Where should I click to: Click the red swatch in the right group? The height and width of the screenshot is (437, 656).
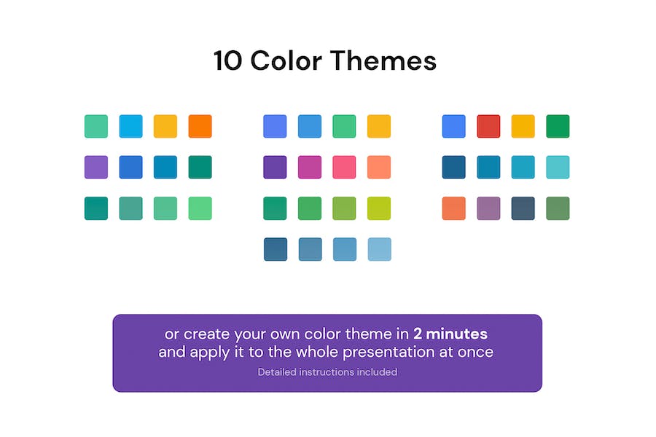(x=488, y=126)
